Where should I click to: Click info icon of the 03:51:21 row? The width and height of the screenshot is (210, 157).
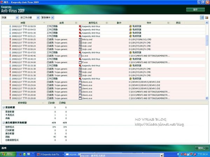[x=10, y=36]
